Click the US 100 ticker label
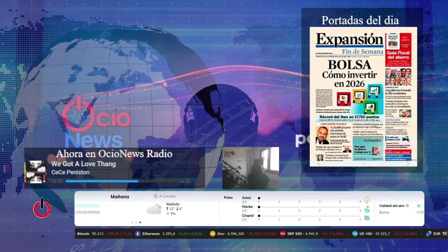The width and height of the screenshot is (448, 252). pyautogui.click(x=366, y=234)
